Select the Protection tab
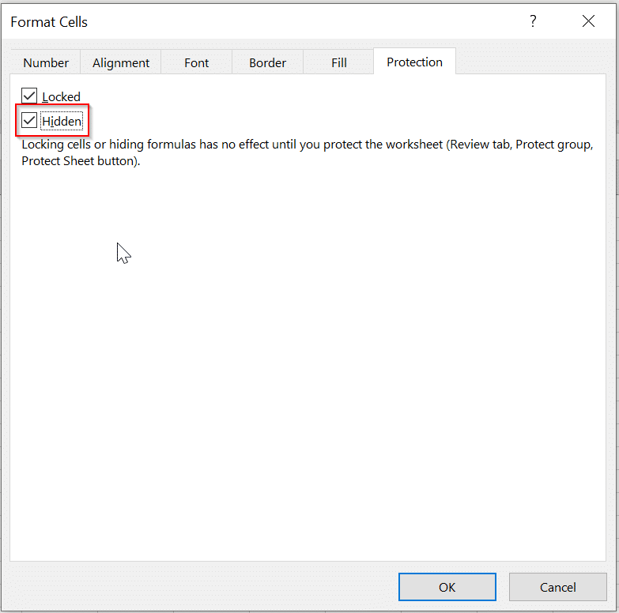This screenshot has height=613, width=619. tap(414, 62)
